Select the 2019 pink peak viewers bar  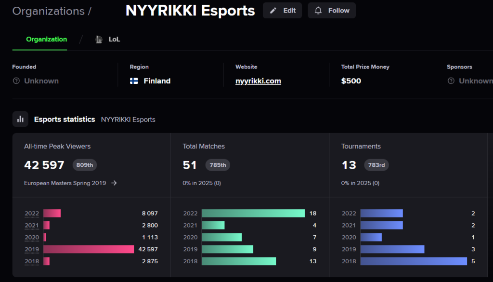(x=89, y=249)
